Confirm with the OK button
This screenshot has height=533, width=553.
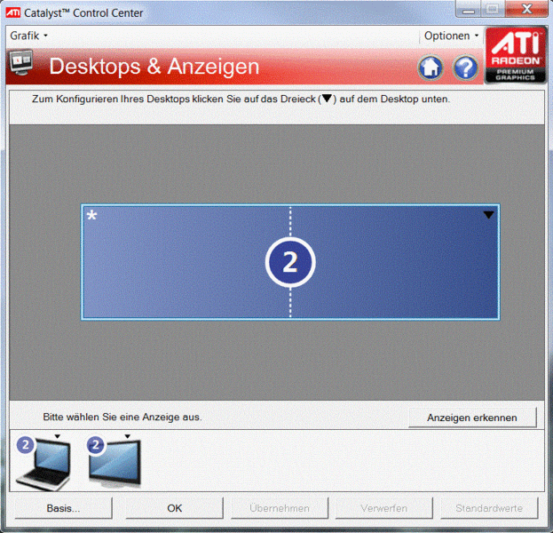175,508
